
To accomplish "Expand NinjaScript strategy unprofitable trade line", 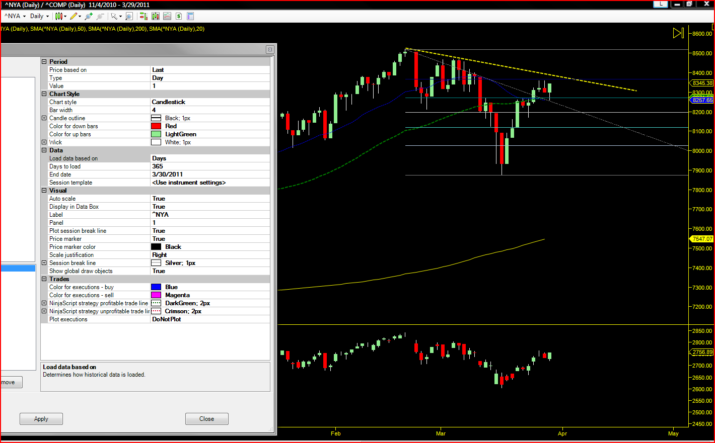I will tap(44, 311).
